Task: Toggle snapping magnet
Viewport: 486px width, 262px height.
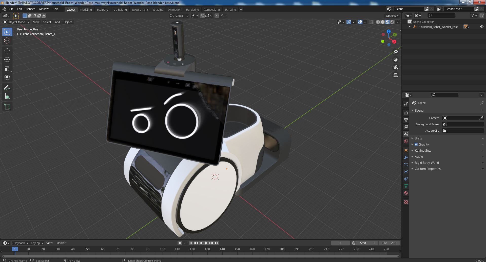Action: coord(202,16)
